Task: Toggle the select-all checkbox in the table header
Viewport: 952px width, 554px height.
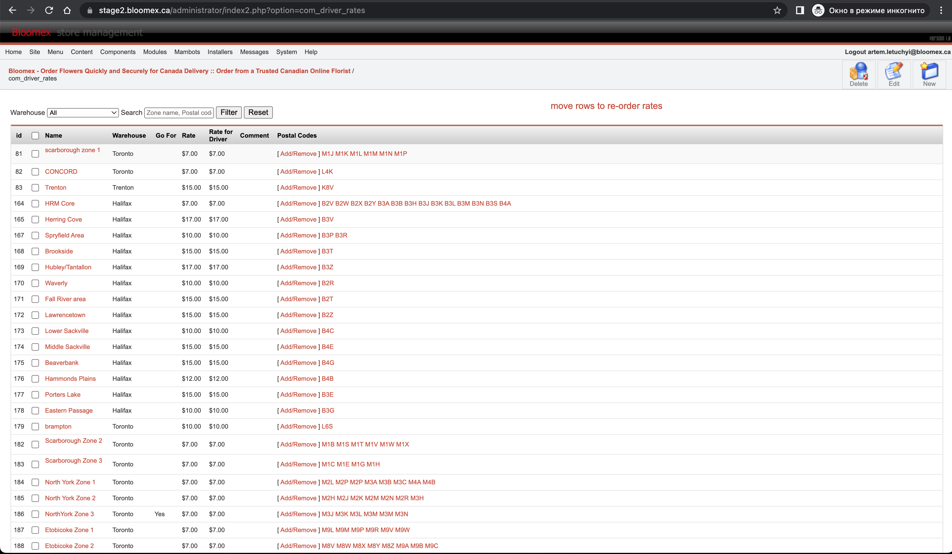Action: point(35,136)
